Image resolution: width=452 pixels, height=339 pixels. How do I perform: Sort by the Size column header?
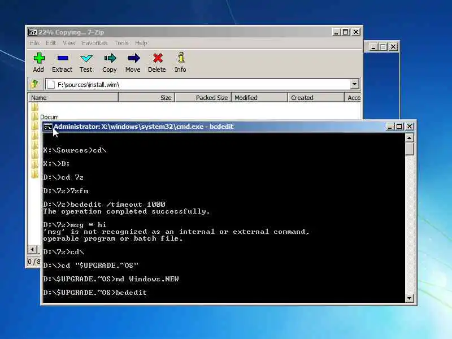[x=147, y=98]
